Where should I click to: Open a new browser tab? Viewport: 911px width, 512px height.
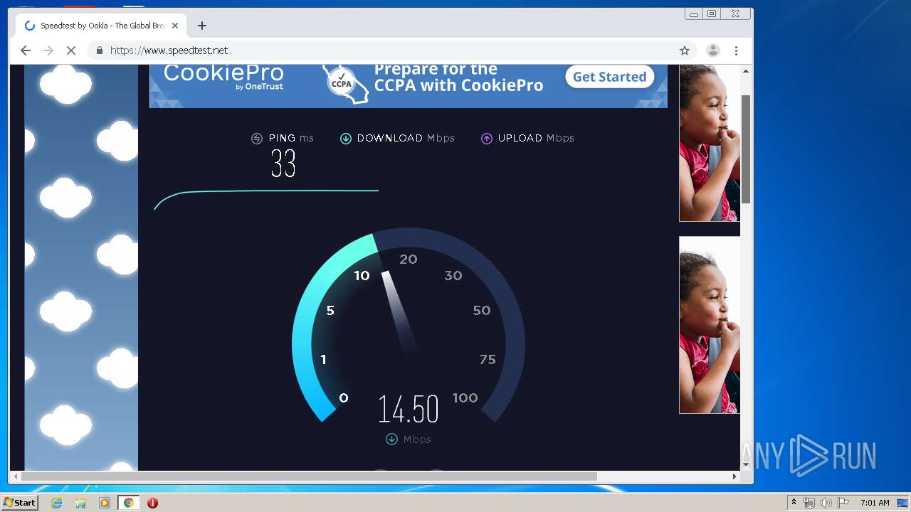click(x=202, y=26)
